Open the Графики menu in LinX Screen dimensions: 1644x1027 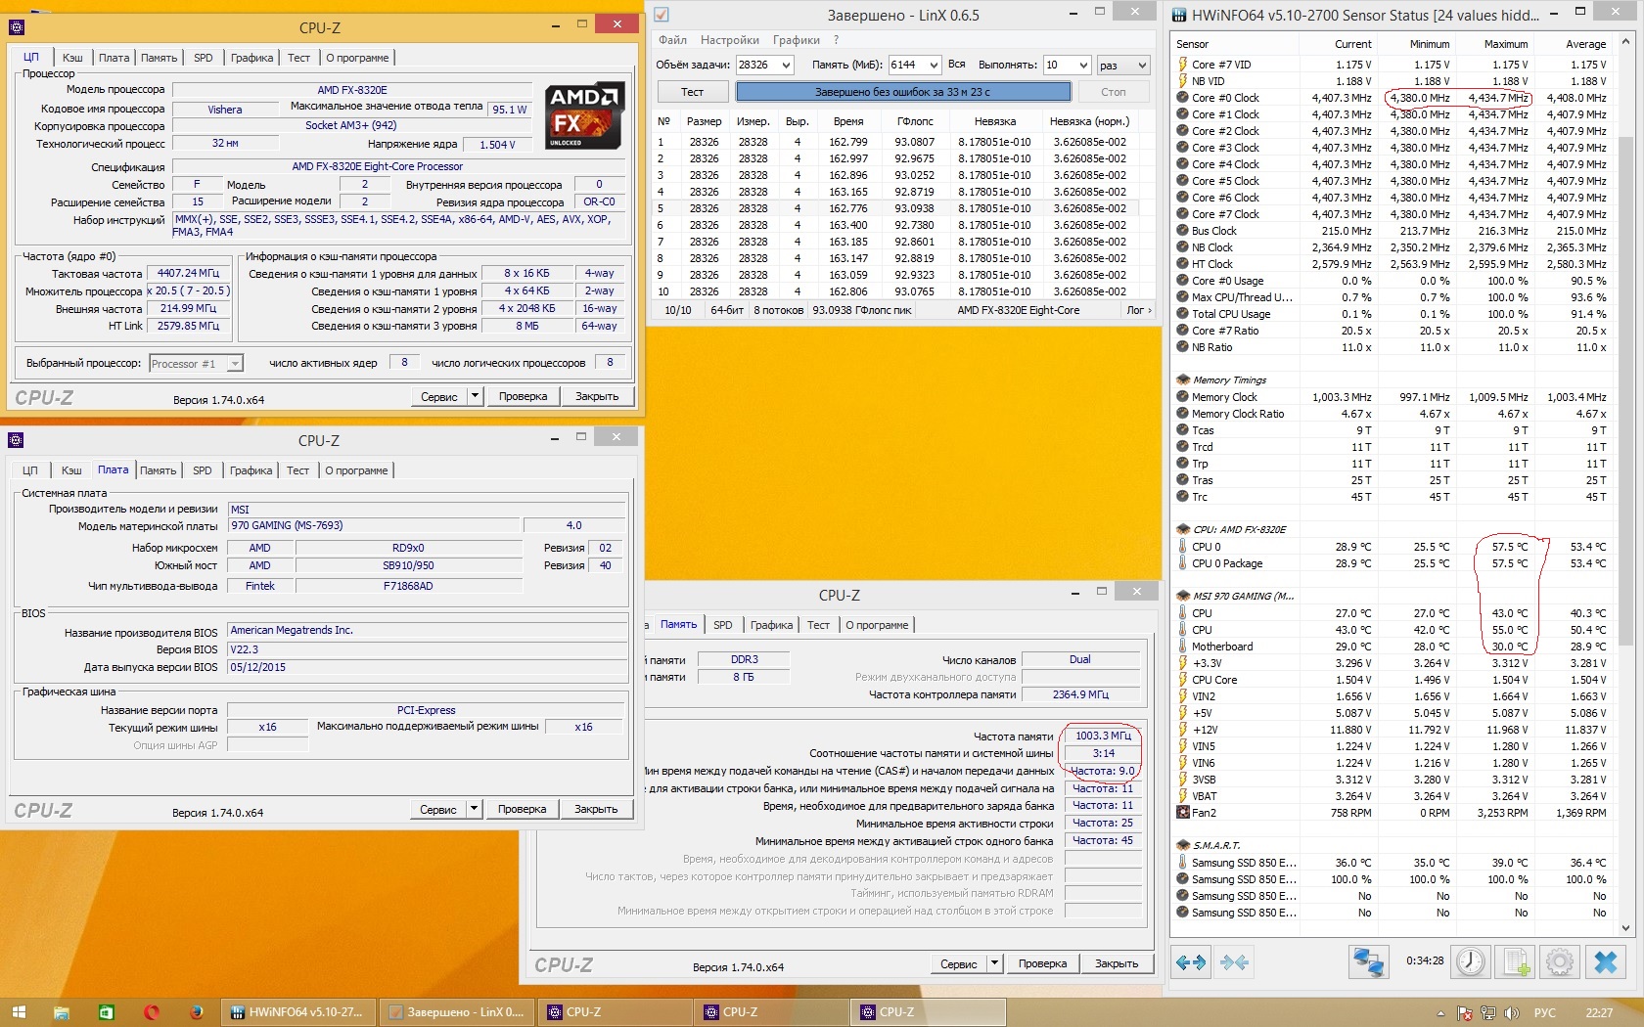[x=797, y=40]
